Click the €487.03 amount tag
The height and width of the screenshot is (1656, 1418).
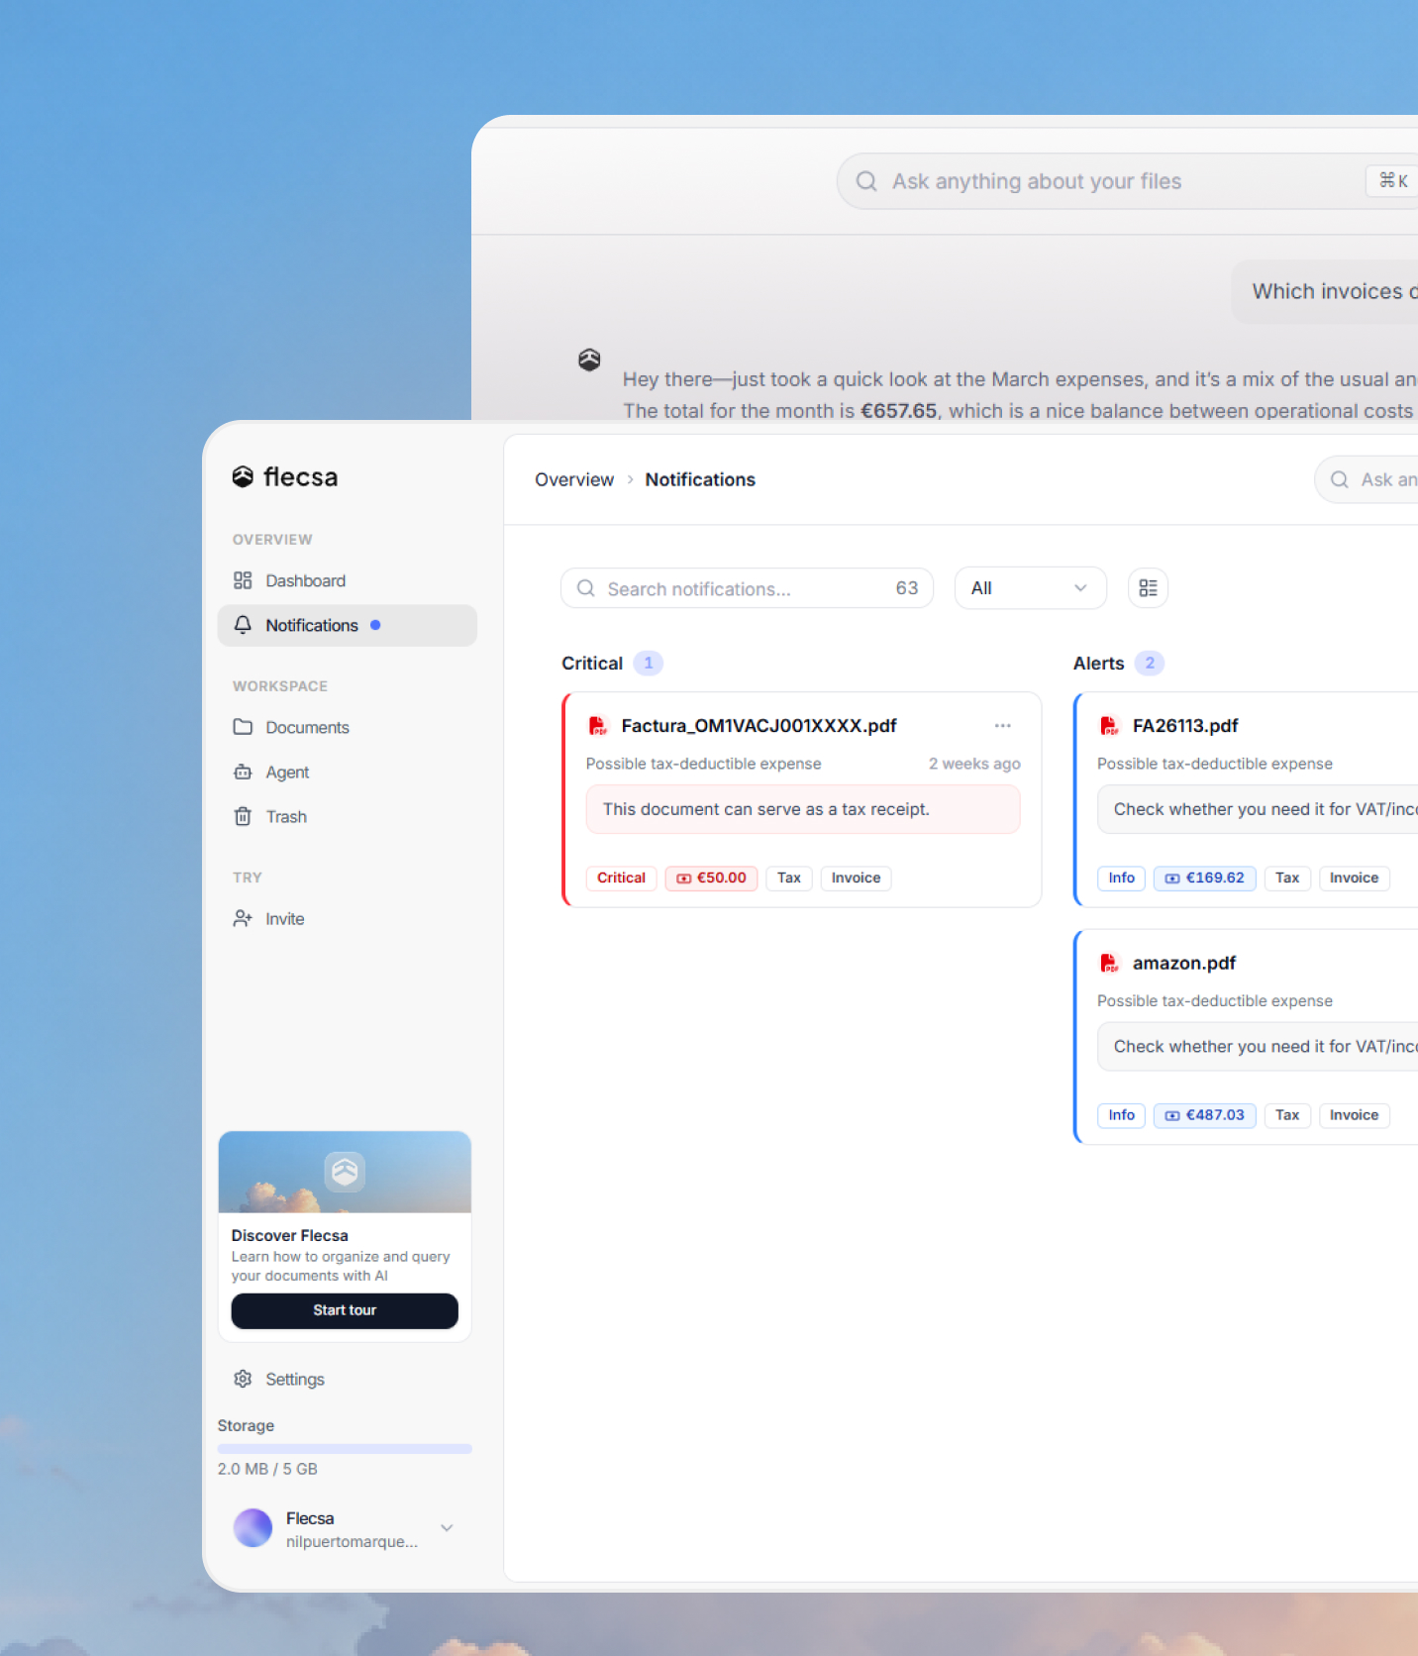click(1204, 1115)
